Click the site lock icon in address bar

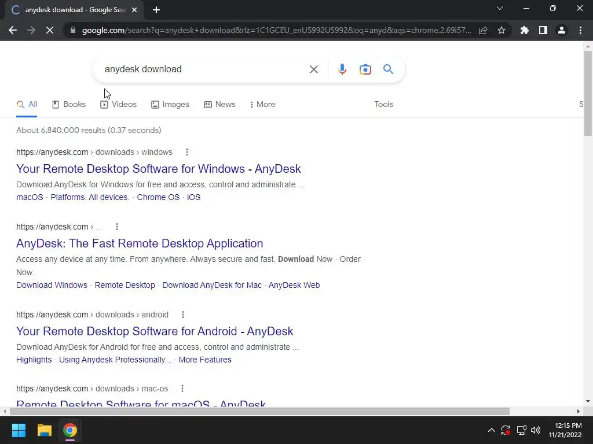pyautogui.click(x=73, y=30)
